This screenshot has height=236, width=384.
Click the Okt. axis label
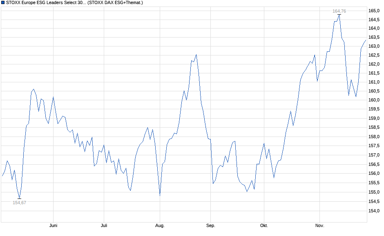263,225
